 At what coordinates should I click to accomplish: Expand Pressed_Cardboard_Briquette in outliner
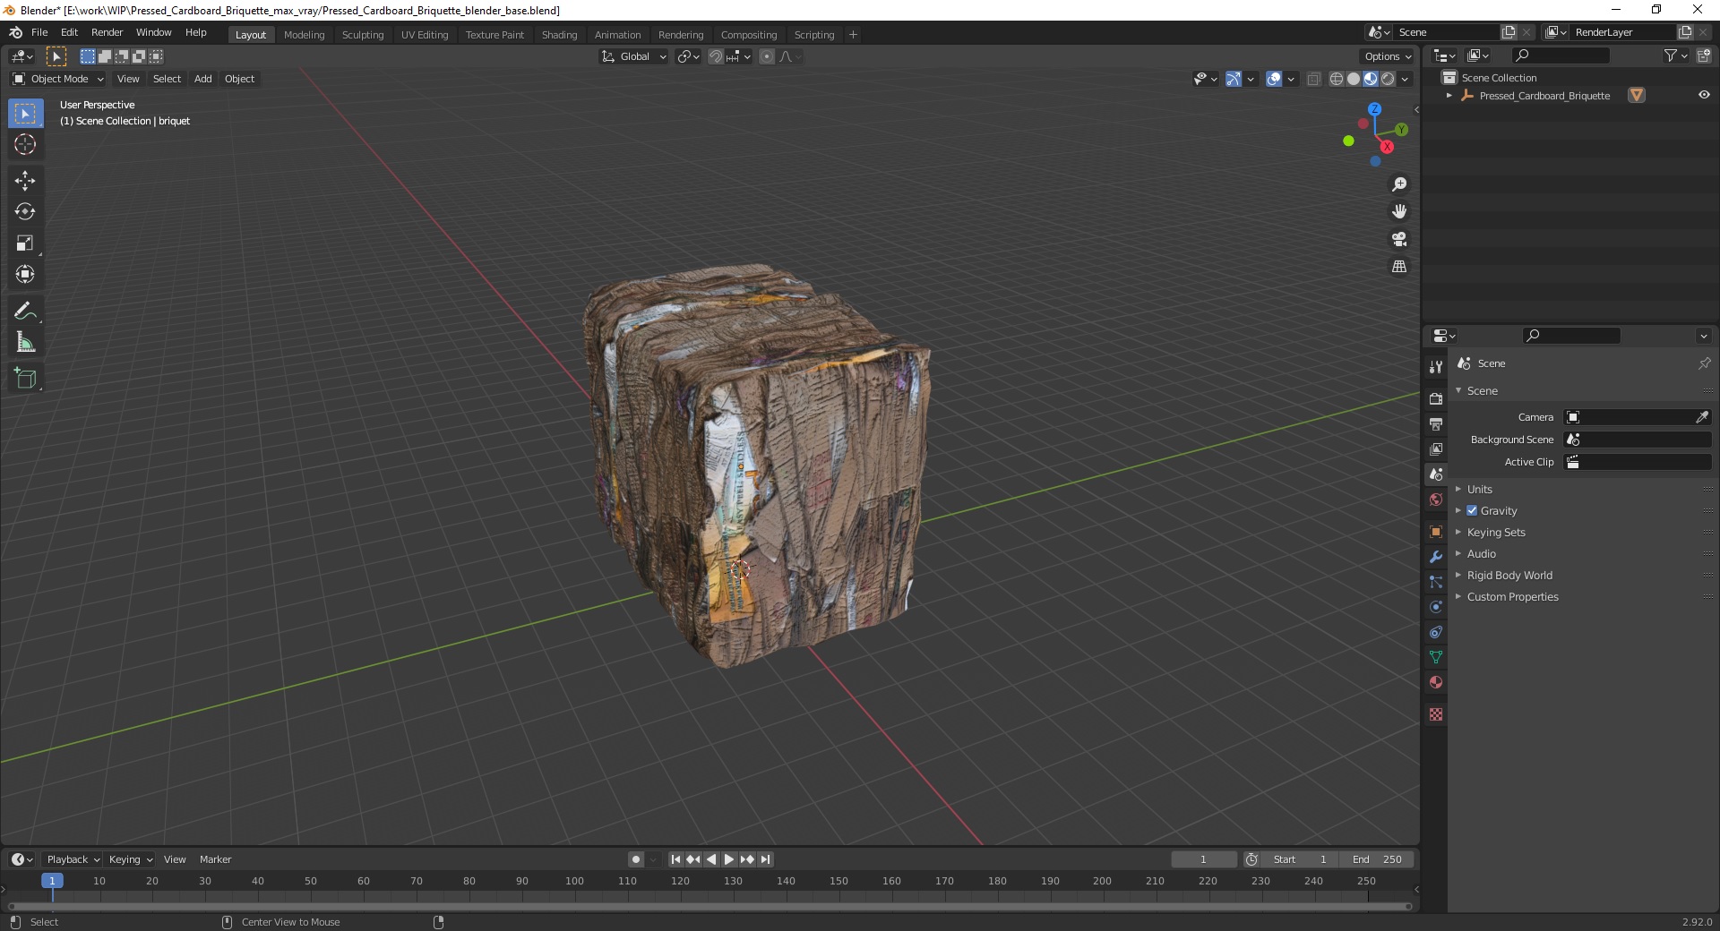point(1449,96)
